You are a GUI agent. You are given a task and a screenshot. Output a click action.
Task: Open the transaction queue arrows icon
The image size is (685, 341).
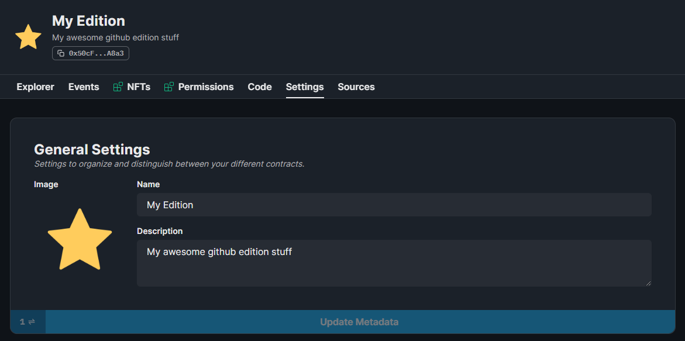pos(32,322)
